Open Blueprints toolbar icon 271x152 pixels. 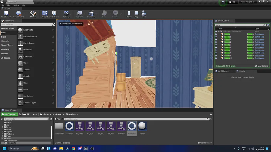coord(79,14)
